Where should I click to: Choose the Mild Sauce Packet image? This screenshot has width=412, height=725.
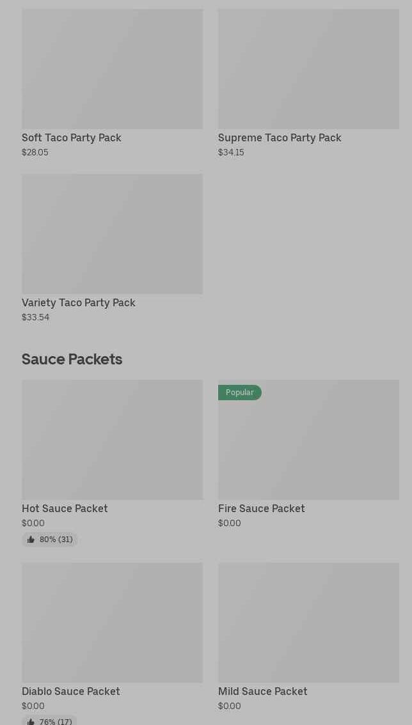308,623
